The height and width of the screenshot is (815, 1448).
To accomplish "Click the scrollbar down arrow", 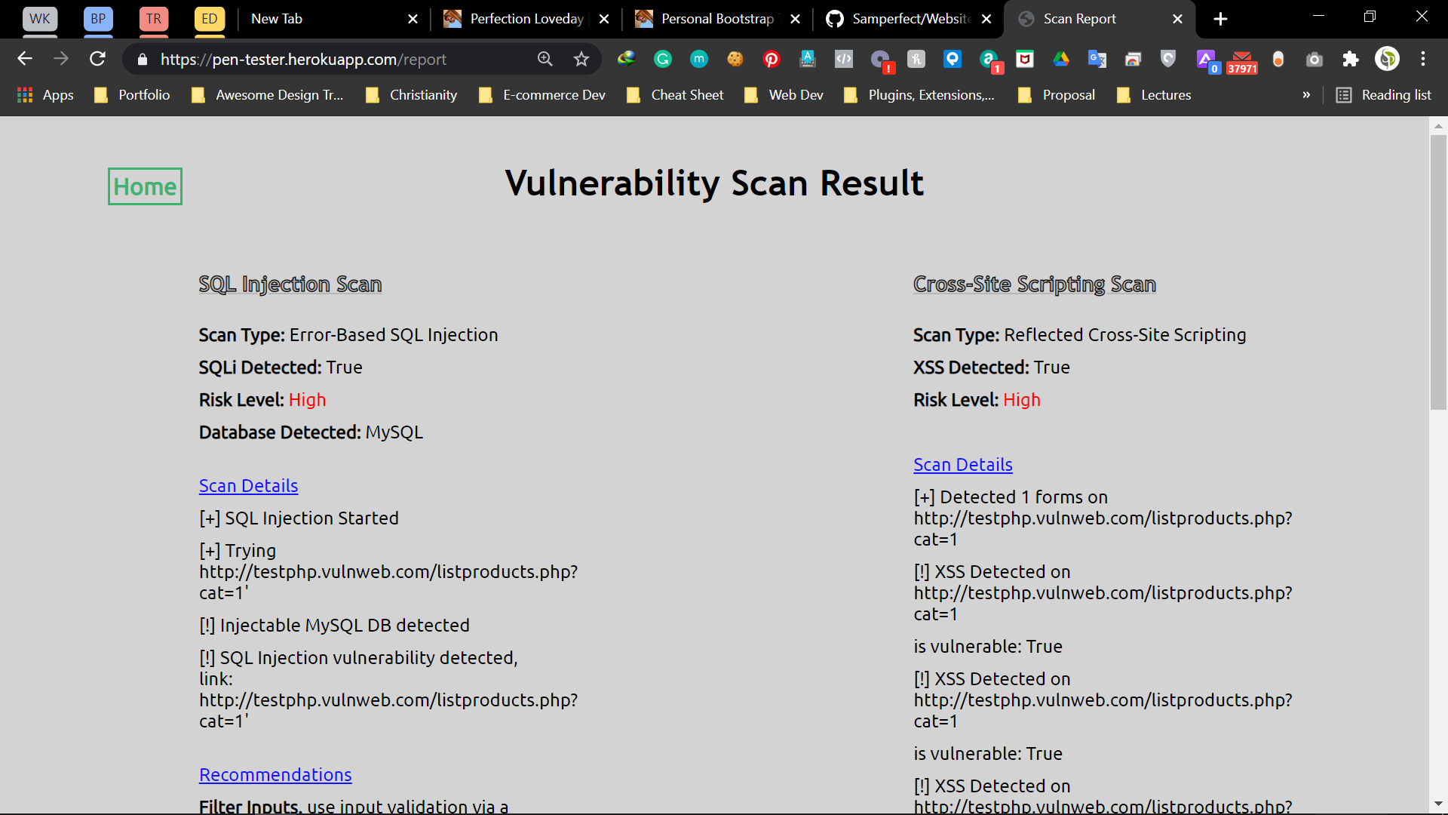I will coord(1438,804).
